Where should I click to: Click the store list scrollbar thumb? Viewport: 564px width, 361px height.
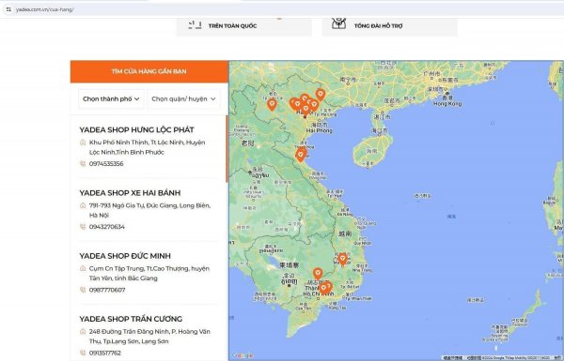pyautogui.click(x=227, y=149)
